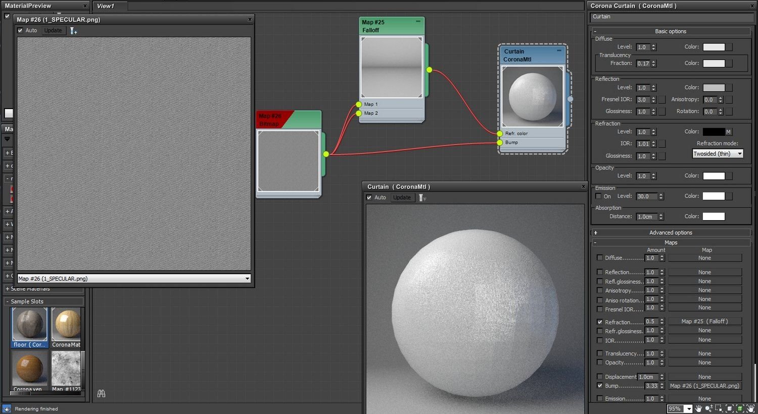Uncheck Auto in Map #26 preview window

(x=20, y=31)
